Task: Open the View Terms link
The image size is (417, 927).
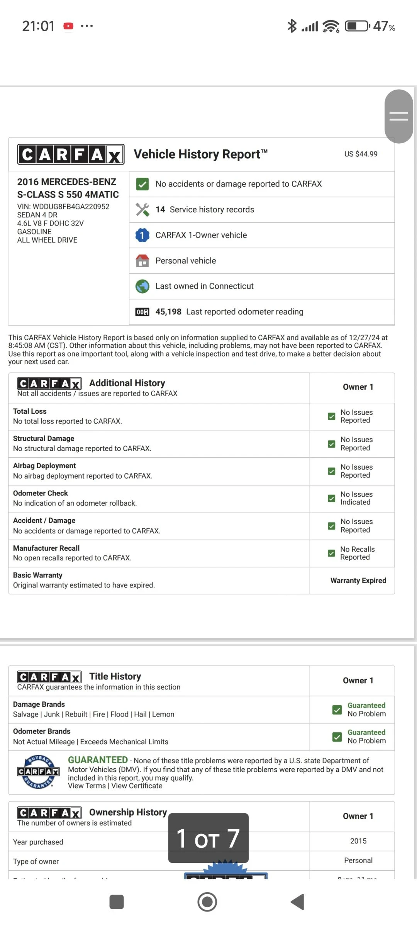Action: coord(86,786)
